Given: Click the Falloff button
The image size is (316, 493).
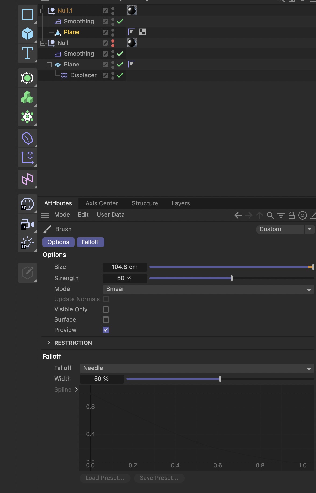Looking at the screenshot, I should click(90, 242).
